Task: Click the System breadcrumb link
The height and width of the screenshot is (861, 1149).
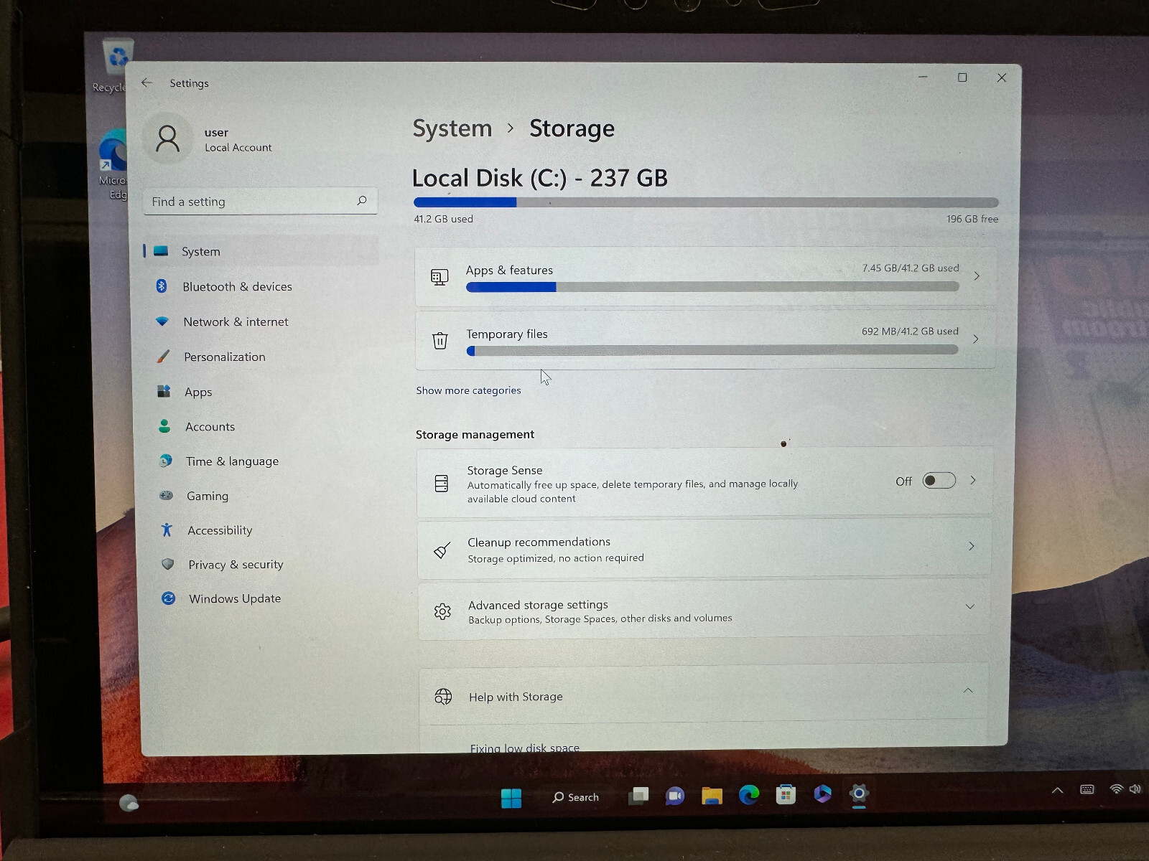Action: pyautogui.click(x=452, y=128)
